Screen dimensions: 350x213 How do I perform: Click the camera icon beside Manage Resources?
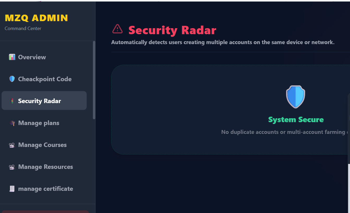pyautogui.click(x=12, y=167)
